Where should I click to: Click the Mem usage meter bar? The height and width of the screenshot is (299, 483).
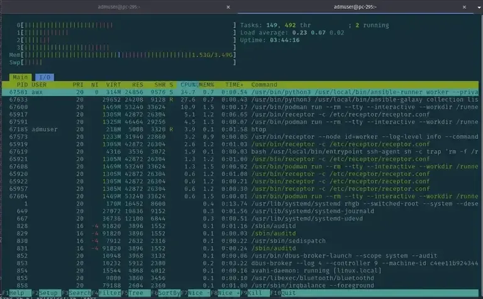(x=126, y=55)
